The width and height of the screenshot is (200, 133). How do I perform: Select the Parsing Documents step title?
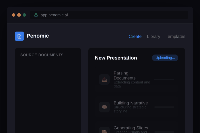click(x=125, y=75)
